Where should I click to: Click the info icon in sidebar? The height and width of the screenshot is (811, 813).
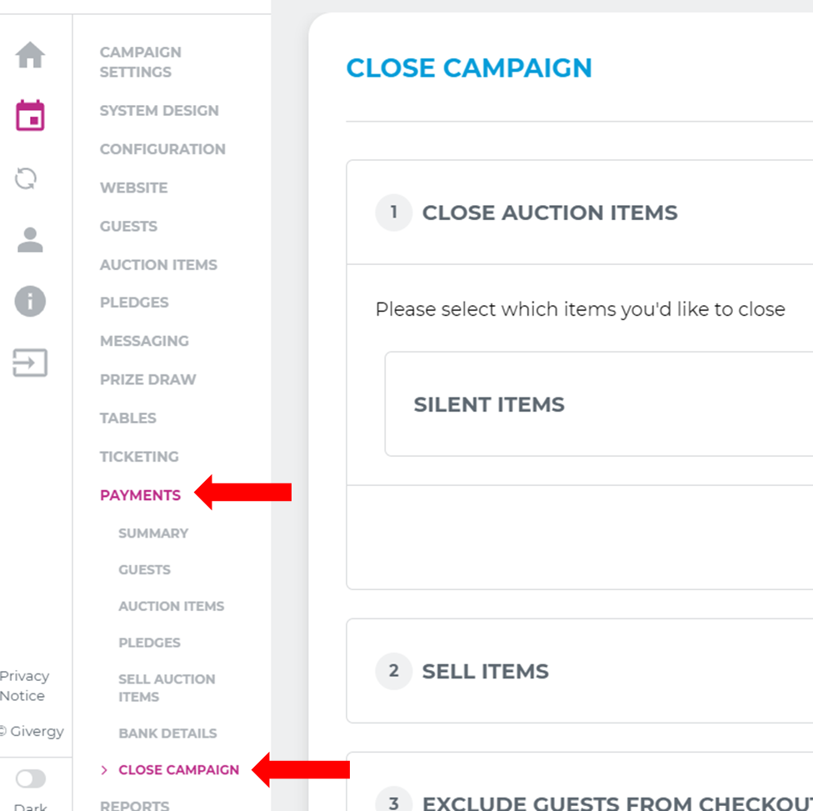30,301
